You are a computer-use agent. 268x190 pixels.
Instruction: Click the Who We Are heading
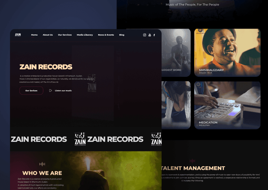pos(42,173)
